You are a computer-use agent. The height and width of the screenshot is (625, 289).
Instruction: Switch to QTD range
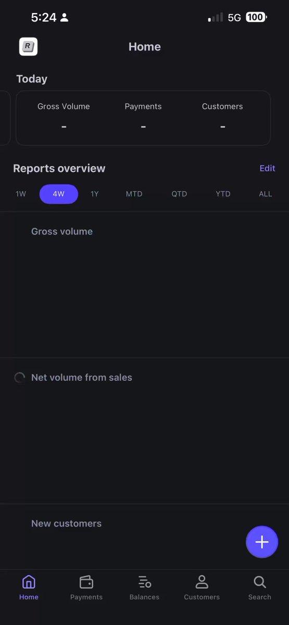[x=179, y=194]
